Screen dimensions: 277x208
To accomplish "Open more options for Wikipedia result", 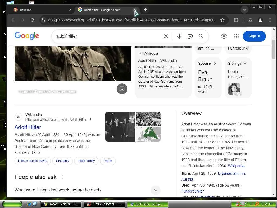I will click(x=90, y=120).
